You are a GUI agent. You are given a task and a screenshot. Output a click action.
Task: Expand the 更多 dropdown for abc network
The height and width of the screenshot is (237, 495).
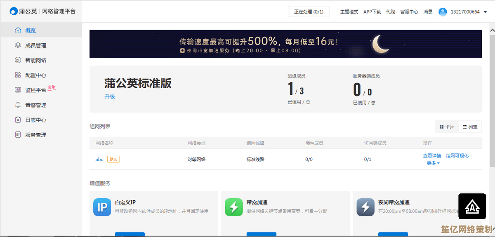pyautogui.click(x=433, y=163)
